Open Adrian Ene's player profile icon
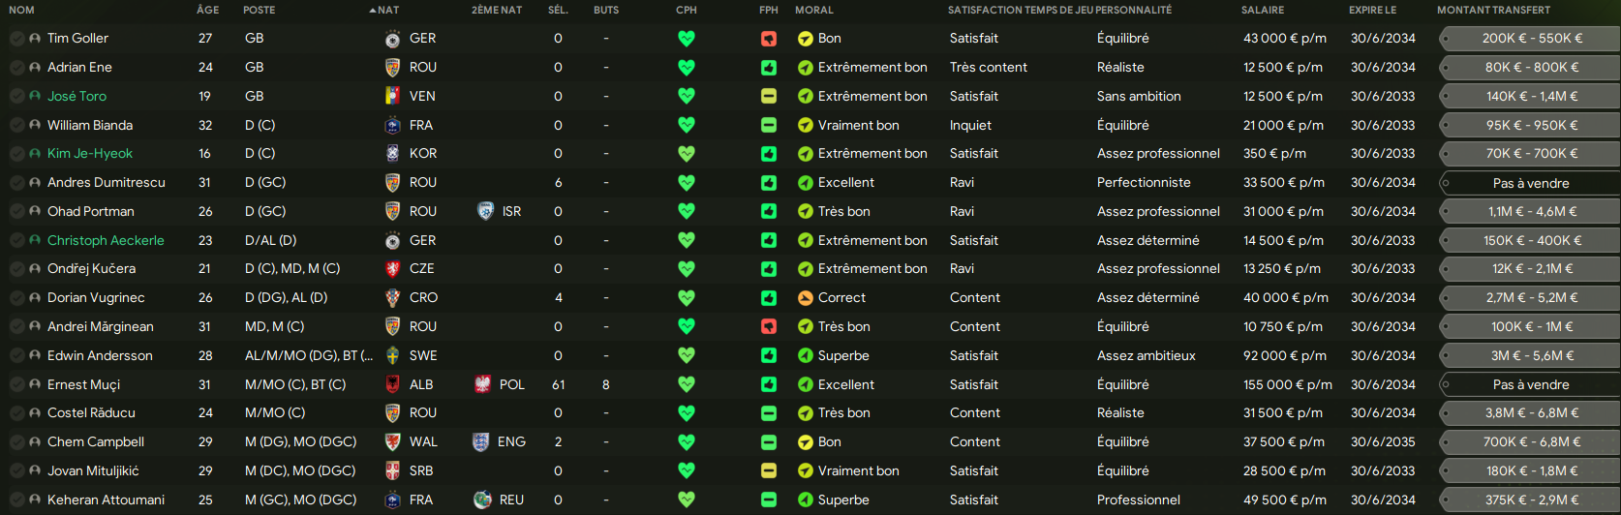This screenshot has width=1621, height=515. (35, 68)
